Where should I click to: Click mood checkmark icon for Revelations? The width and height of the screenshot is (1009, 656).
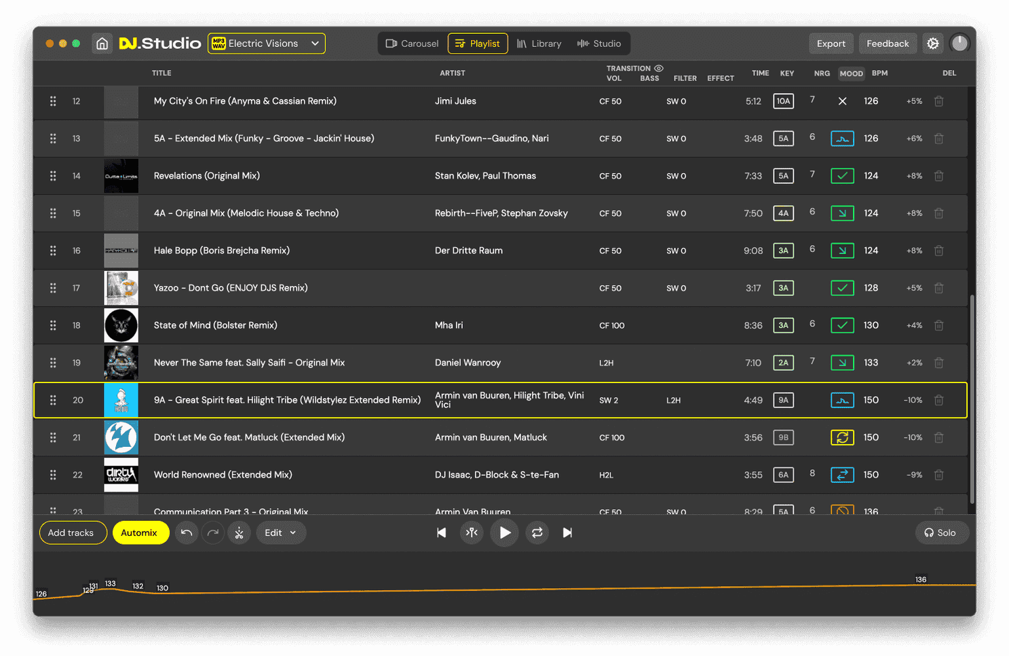click(x=842, y=176)
